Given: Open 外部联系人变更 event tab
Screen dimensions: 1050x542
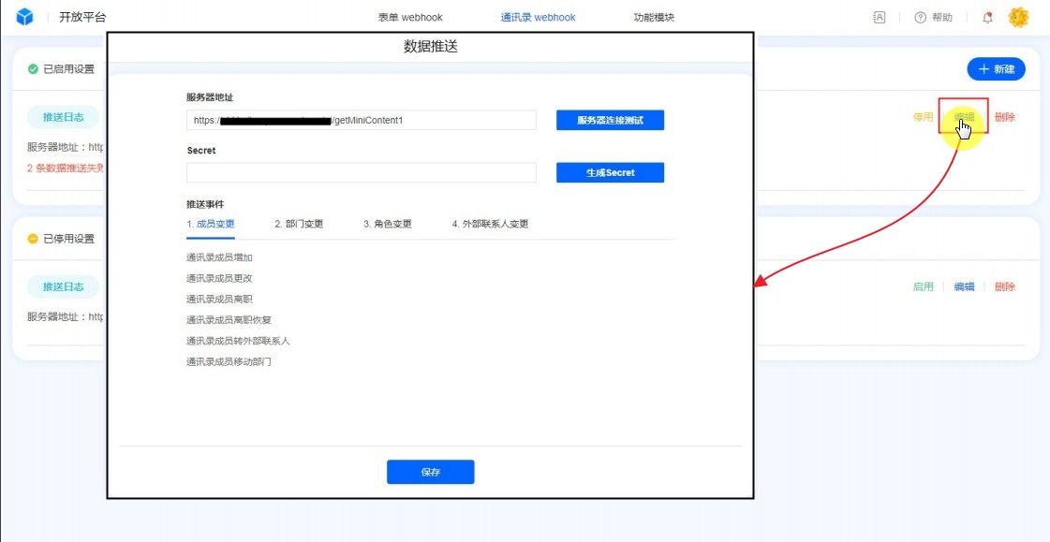Looking at the screenshot, I should tap(490, 225).
